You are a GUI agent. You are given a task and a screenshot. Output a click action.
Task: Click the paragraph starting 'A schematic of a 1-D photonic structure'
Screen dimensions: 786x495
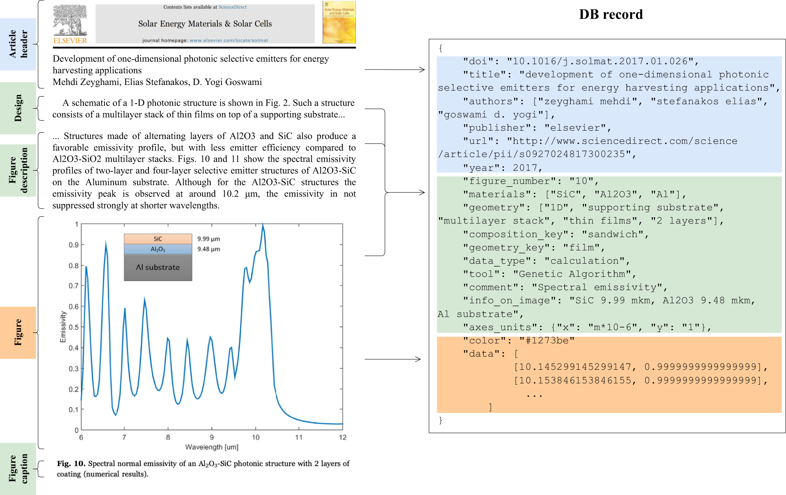coord(204,109)
